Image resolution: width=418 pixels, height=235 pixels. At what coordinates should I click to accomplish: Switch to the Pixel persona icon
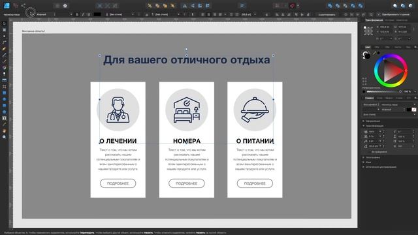click(16, 6)
